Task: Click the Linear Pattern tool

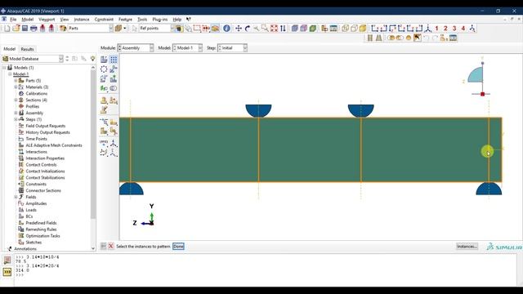Action: pos(114,60)
